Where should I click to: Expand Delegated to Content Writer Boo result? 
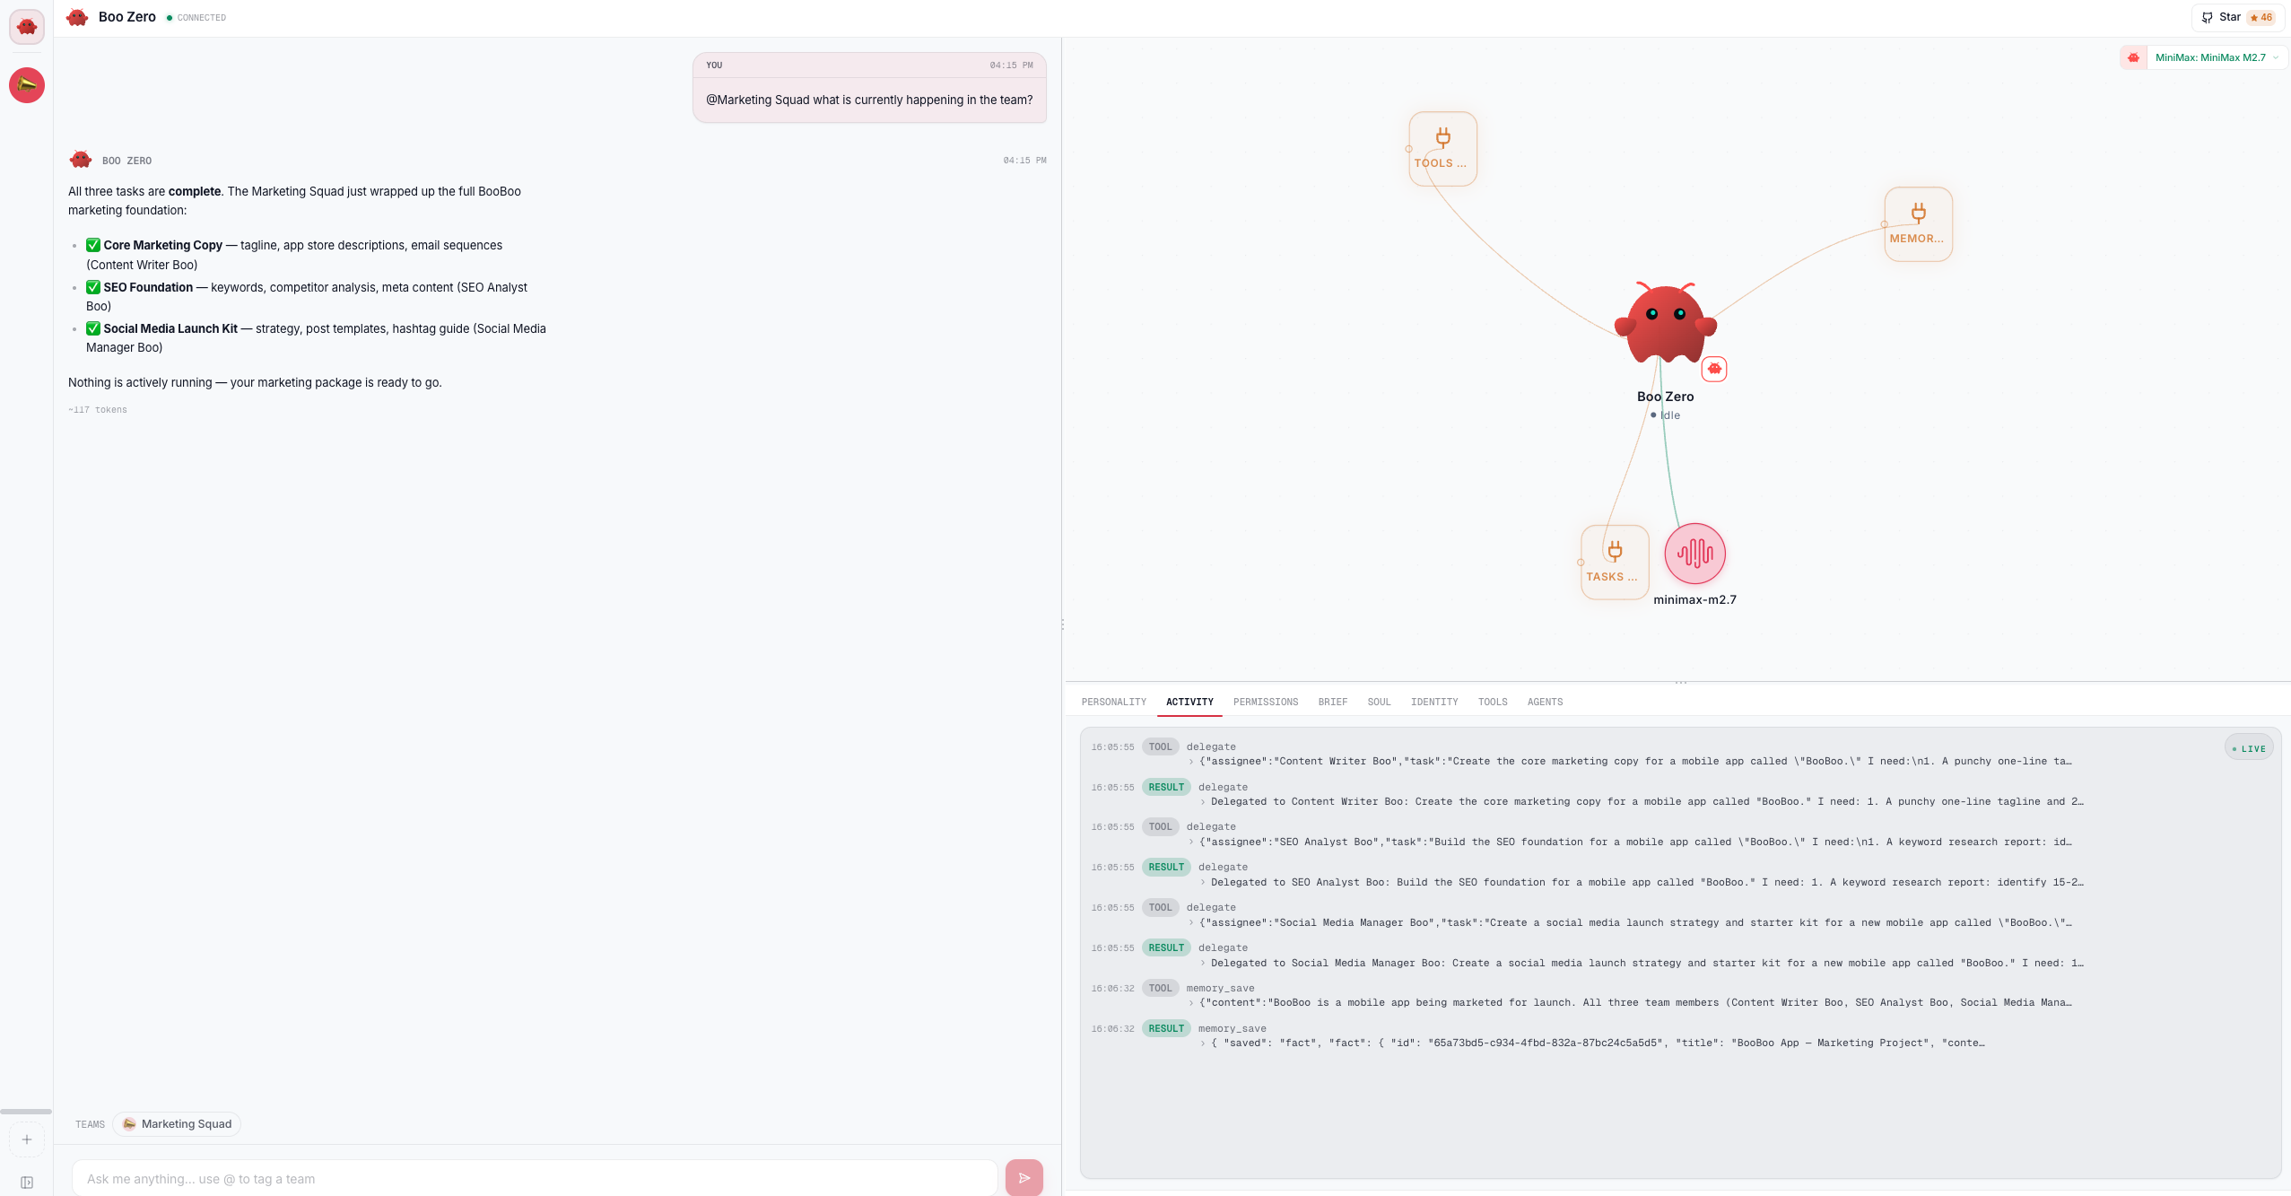1642,801
